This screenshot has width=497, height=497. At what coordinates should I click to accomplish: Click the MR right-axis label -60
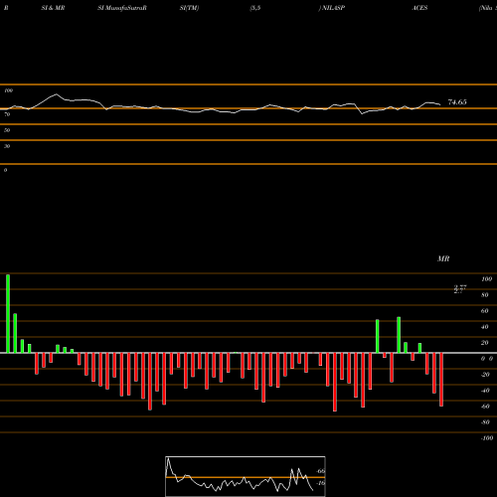point(485,407)
